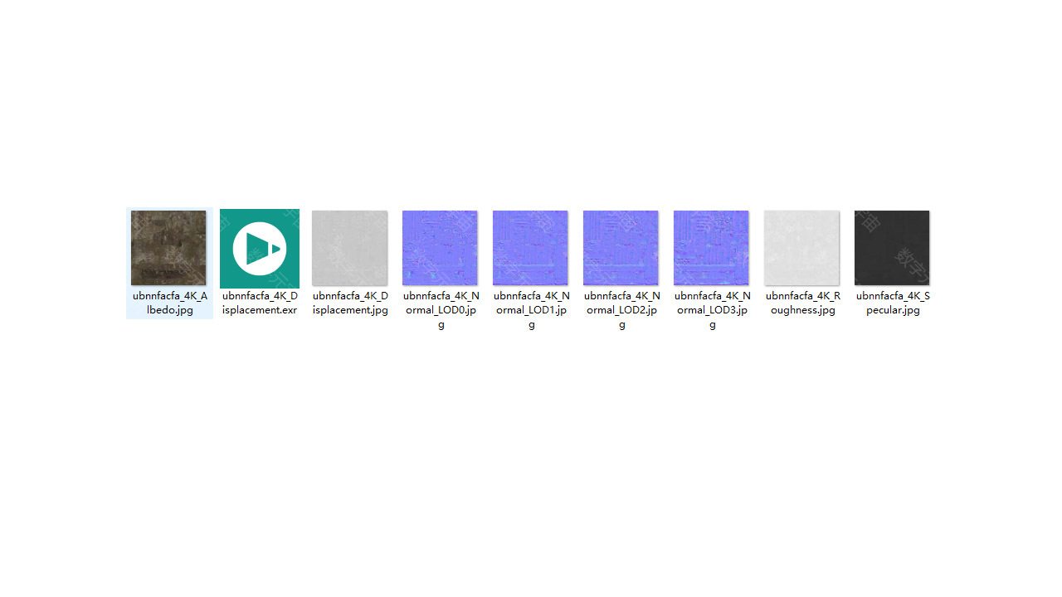Select the Albedo texture thumbnail
Screen dimensions: 1062x597
point(168,248)
